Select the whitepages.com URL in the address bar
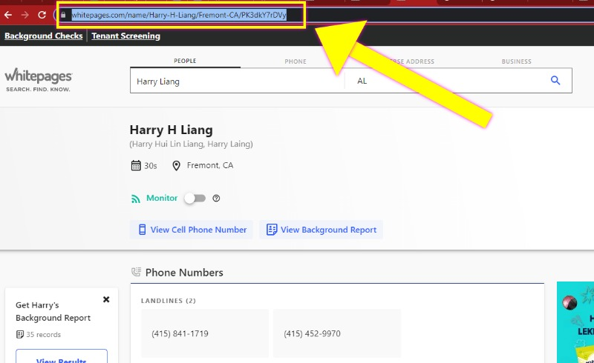 [179, 15]
